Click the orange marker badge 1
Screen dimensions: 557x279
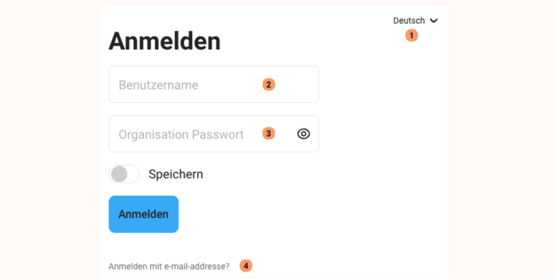tap(411, 35)
